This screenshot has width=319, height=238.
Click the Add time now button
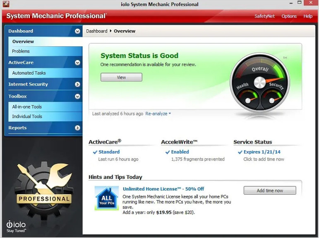[x=270, y=190]
